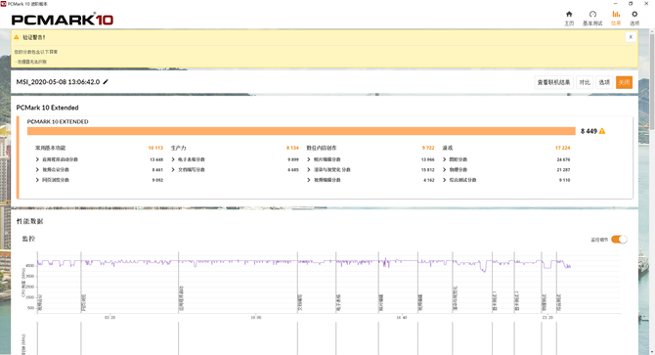Expand 网页浏览分数 row
Image resolution: width=655 pixels, height=355 pixels.
click(37, 180)
